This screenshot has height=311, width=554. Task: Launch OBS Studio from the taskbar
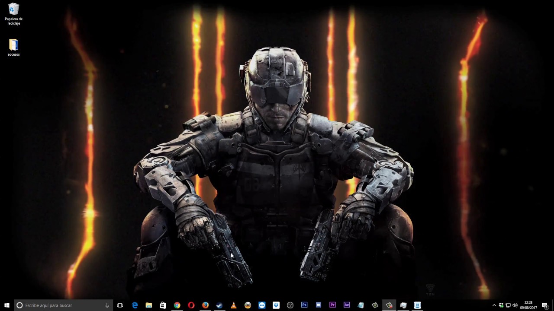(290, 305)
